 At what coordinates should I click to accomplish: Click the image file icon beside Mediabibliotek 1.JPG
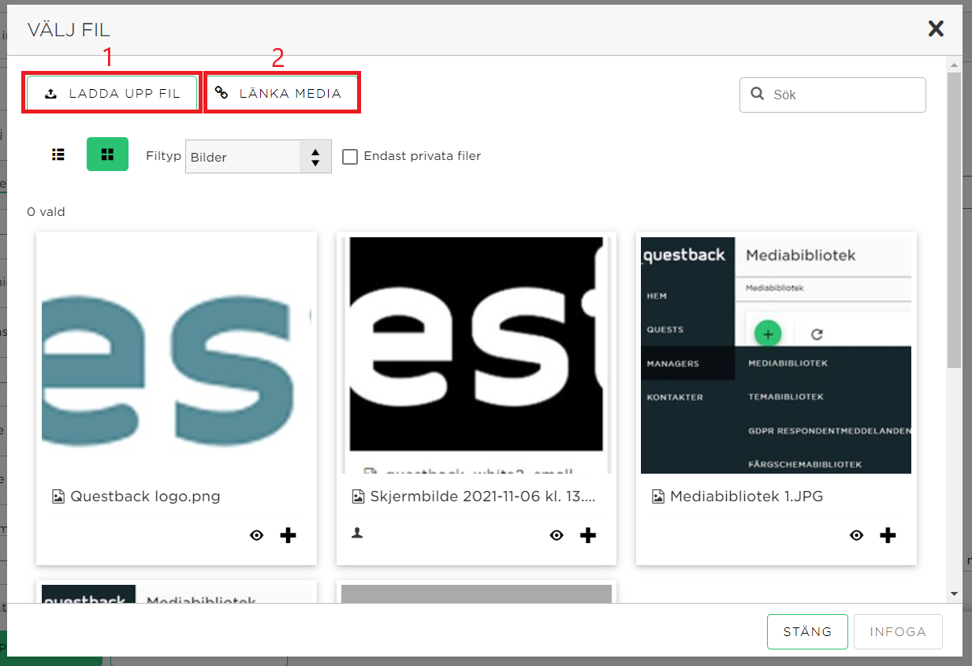(x=657, y=497)
